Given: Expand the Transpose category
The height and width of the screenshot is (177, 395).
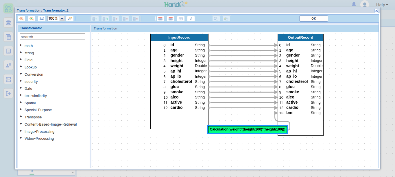Looking at the screenshot, I should pos(21,117).
